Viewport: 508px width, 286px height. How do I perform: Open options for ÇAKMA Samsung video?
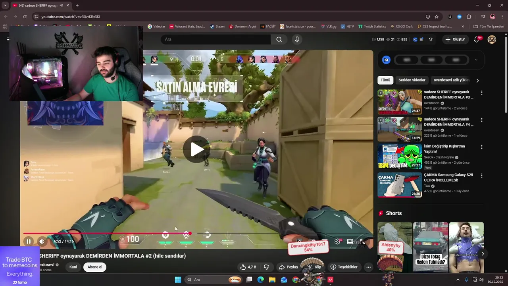[x=482, y=176]
